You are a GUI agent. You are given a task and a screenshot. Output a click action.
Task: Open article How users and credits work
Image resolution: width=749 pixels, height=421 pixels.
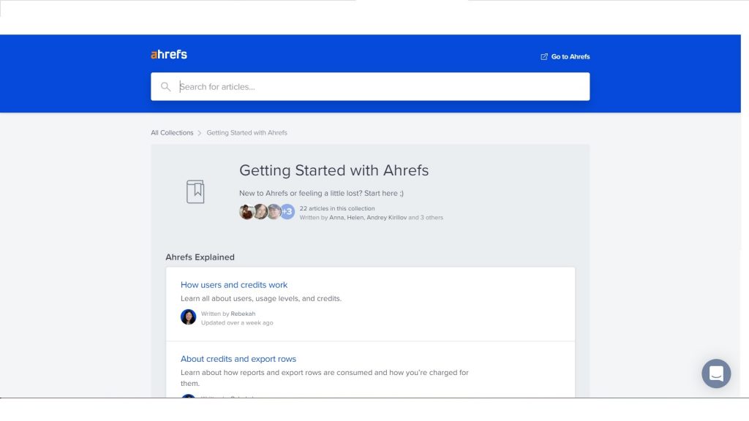(x=234, y=285)
